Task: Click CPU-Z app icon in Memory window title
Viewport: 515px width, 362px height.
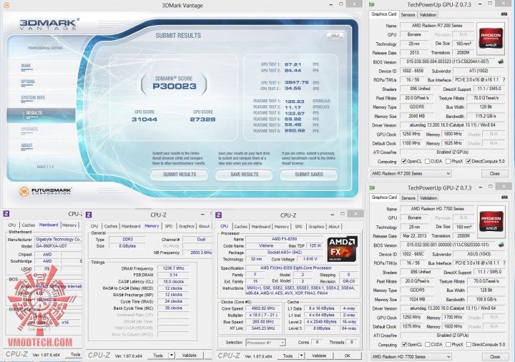Action: point(89,215)
